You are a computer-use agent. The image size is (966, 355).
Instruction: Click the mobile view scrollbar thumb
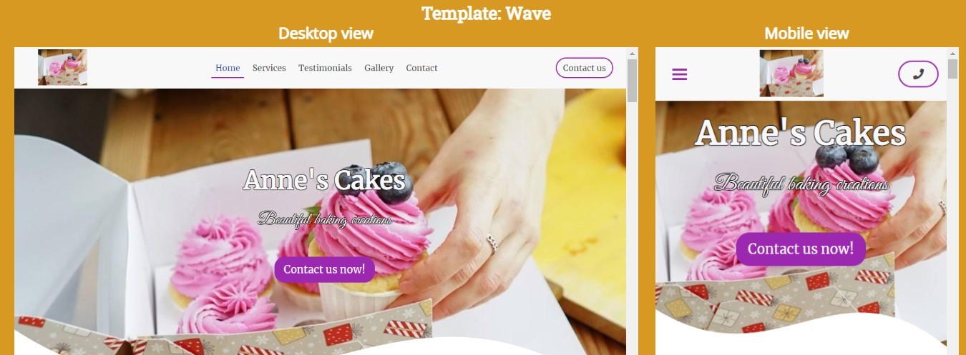tap(952, 69)
